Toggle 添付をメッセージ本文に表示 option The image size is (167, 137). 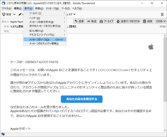point(45,26)
